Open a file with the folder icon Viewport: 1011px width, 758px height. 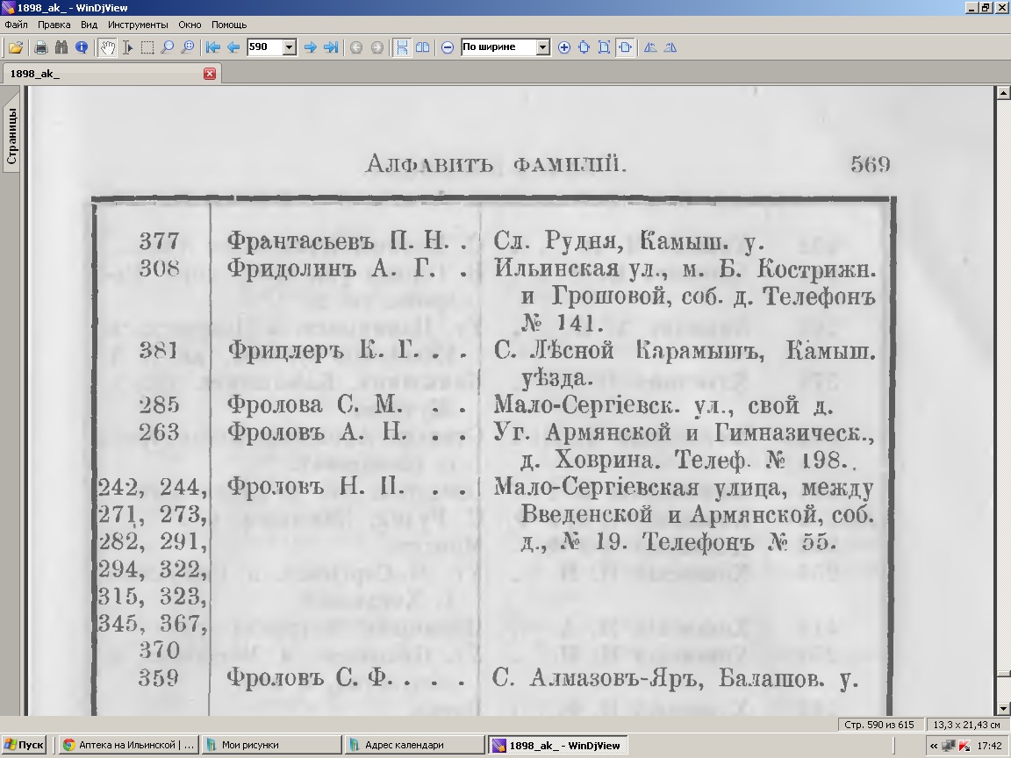pyautogui.click(x=16, y=47)
